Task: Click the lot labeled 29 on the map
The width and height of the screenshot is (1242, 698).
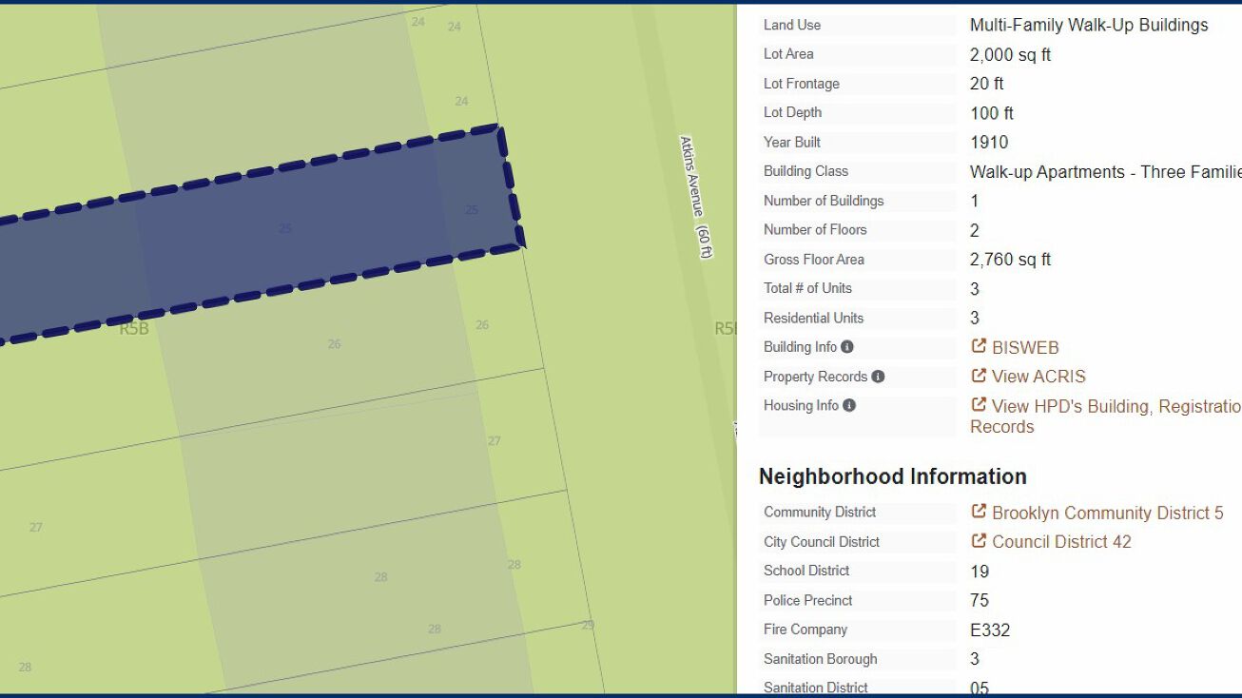Action: click(x=588, y=625)
